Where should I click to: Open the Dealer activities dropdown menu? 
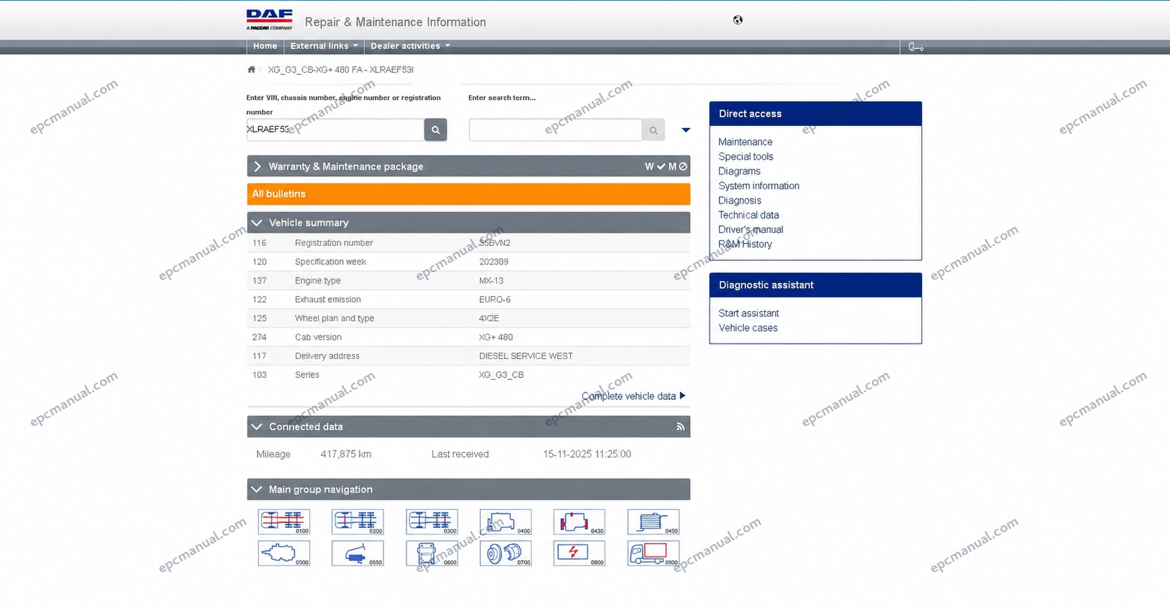pos(410,46)
